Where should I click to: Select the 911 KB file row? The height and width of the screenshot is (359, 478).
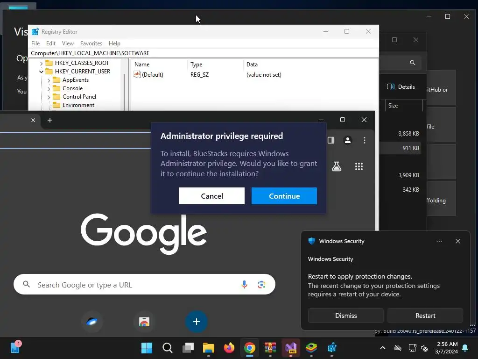click(400, 148)
